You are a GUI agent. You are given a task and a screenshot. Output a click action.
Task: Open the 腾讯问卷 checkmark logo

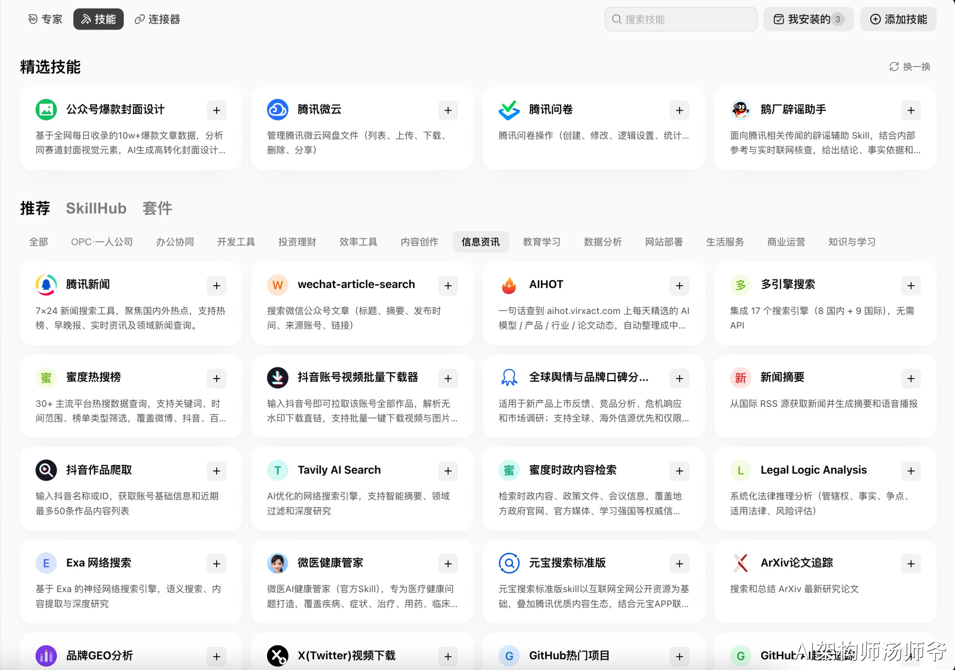coord(509,110)
